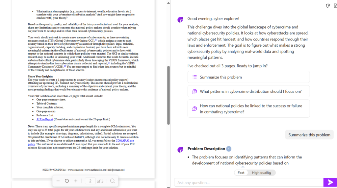The width and height of the screenshot is (337, 188).
Task: Choose 'What patterns in cybercrime distribution' suggestion
Action: click(249, 91)
